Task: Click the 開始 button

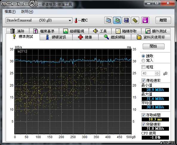Action: coord(153,46)
